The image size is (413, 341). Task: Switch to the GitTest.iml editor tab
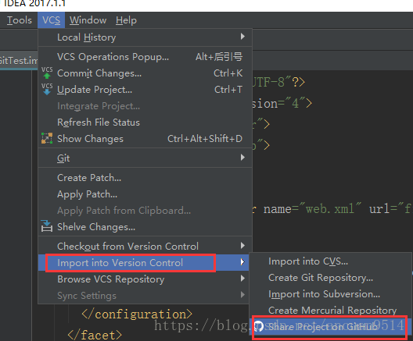point(19,61)
